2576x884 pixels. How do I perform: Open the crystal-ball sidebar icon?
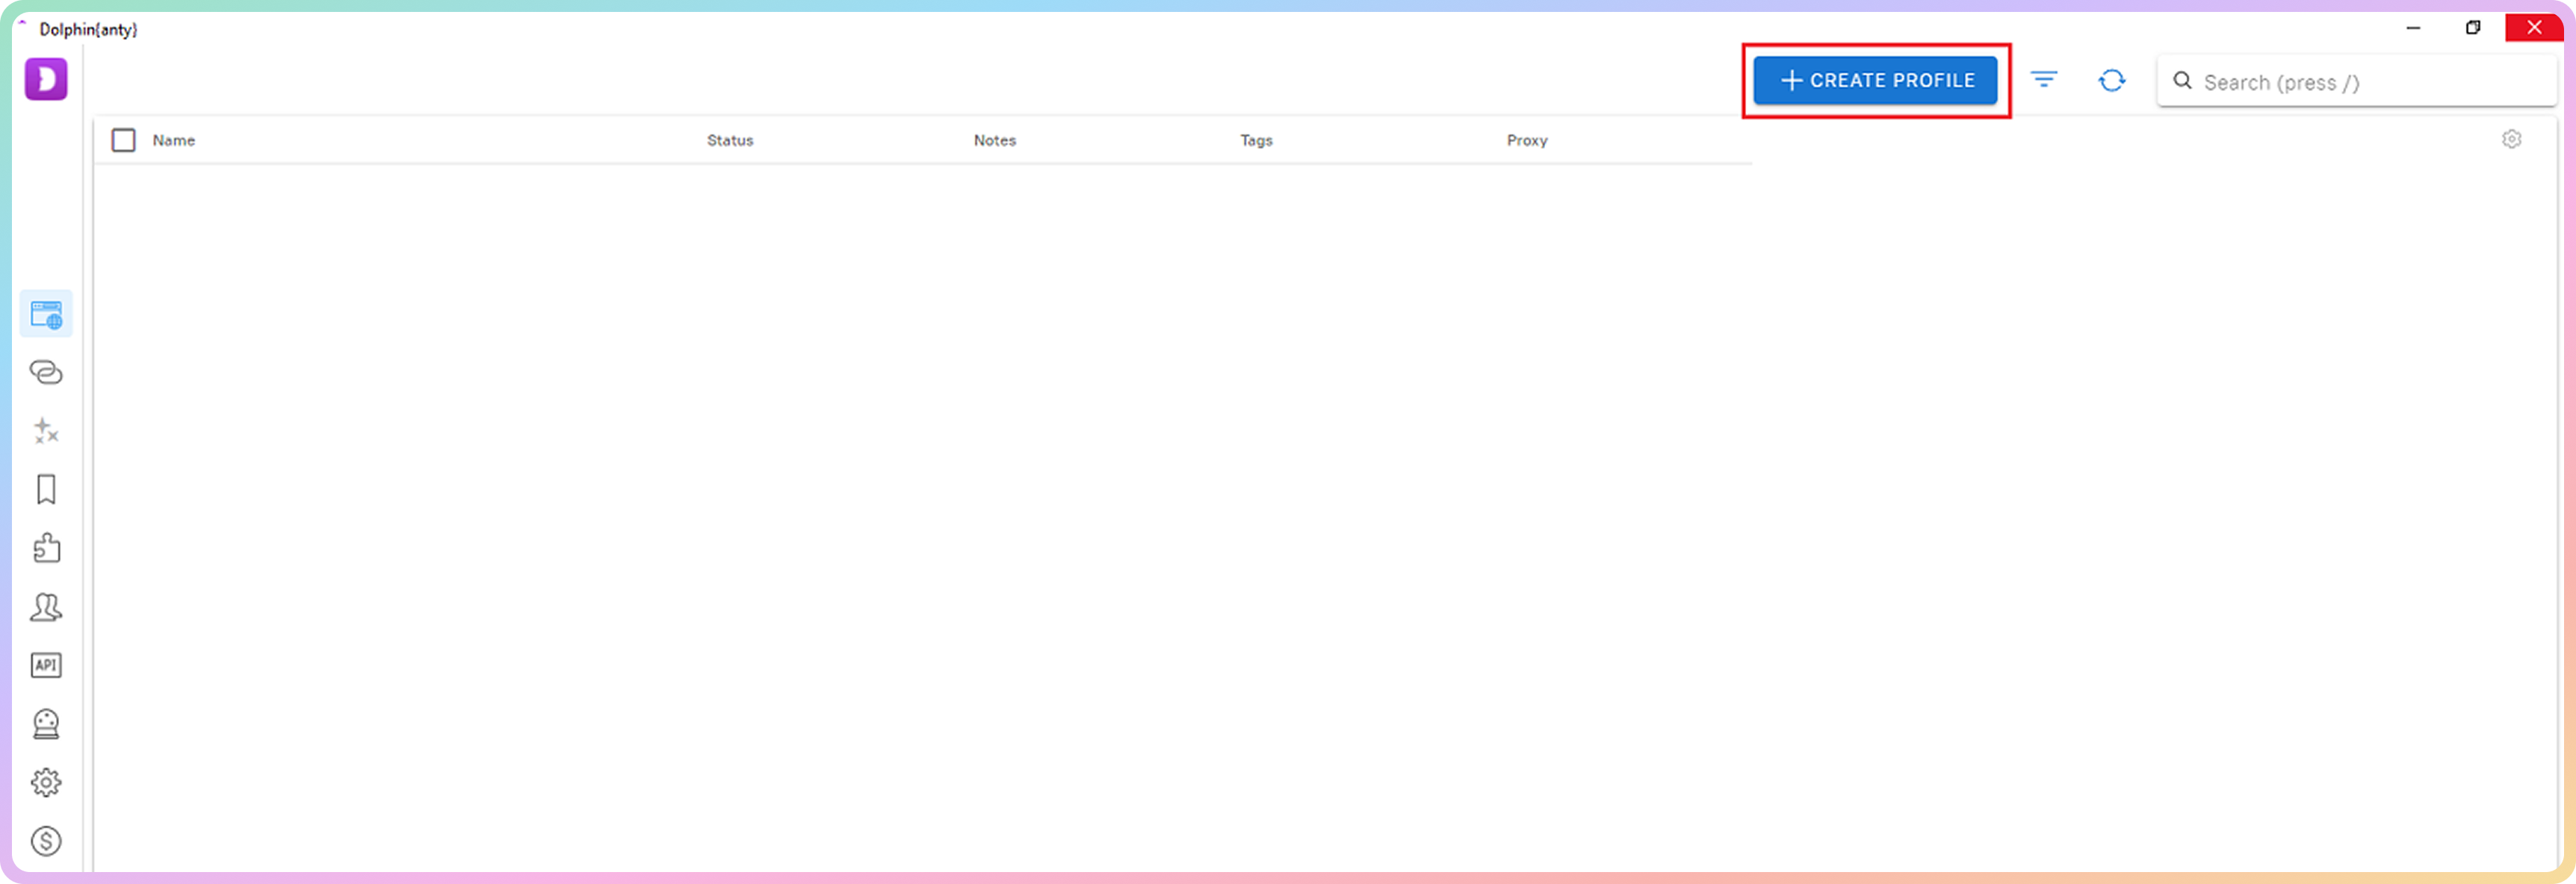[x=46, y=723]
